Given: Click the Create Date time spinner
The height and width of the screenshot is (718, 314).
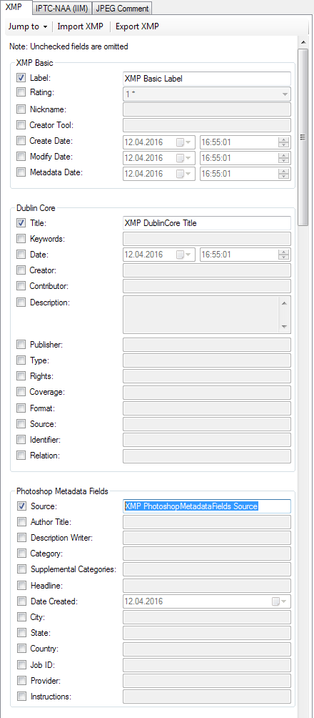Looking at the screenshot, I should 284,142.
